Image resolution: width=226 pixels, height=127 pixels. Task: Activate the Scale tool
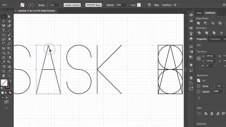9,44
